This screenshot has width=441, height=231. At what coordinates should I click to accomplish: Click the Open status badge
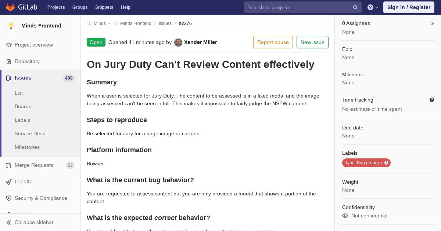(x=96, y=42)
